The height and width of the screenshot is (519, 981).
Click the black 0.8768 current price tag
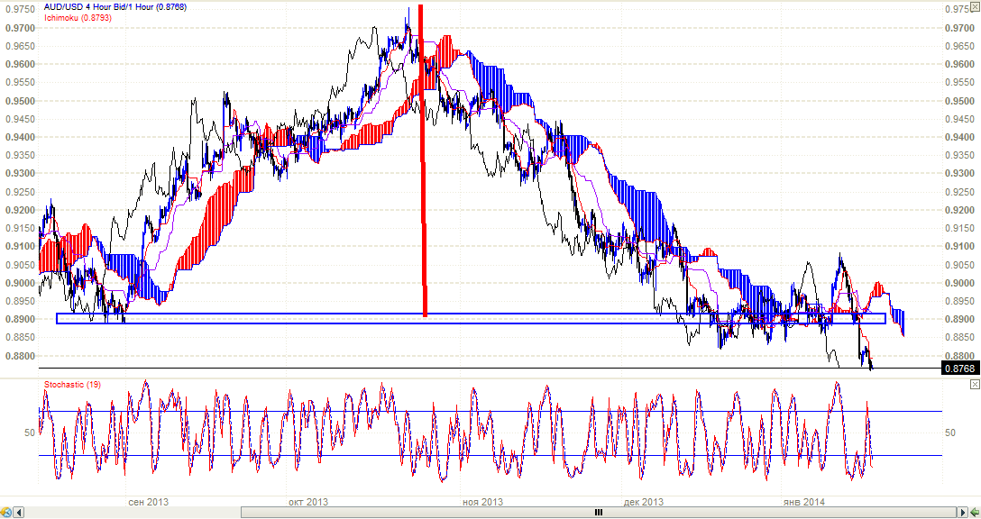[958, 368]
